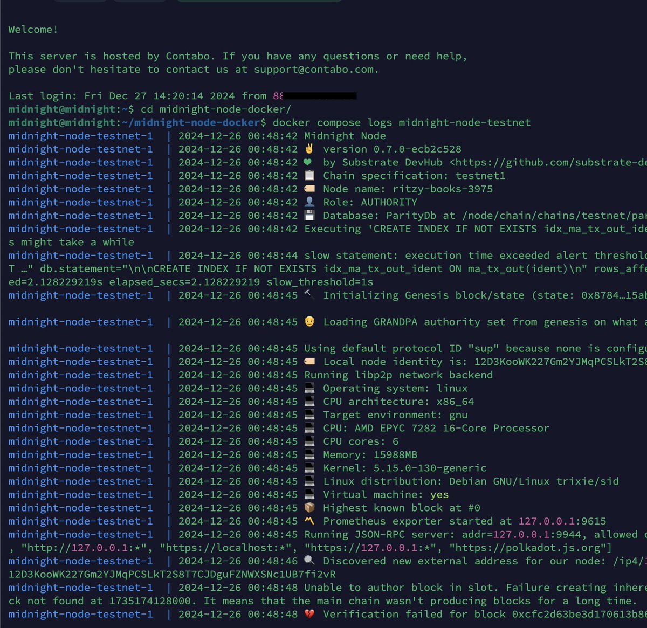
Task: Click the laptop emoji before Kernel: 5.15.0-130-generic
Action: tap(309, 468)
